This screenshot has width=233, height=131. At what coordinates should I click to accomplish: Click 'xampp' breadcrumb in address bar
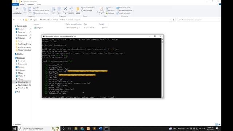pos(55,20)
